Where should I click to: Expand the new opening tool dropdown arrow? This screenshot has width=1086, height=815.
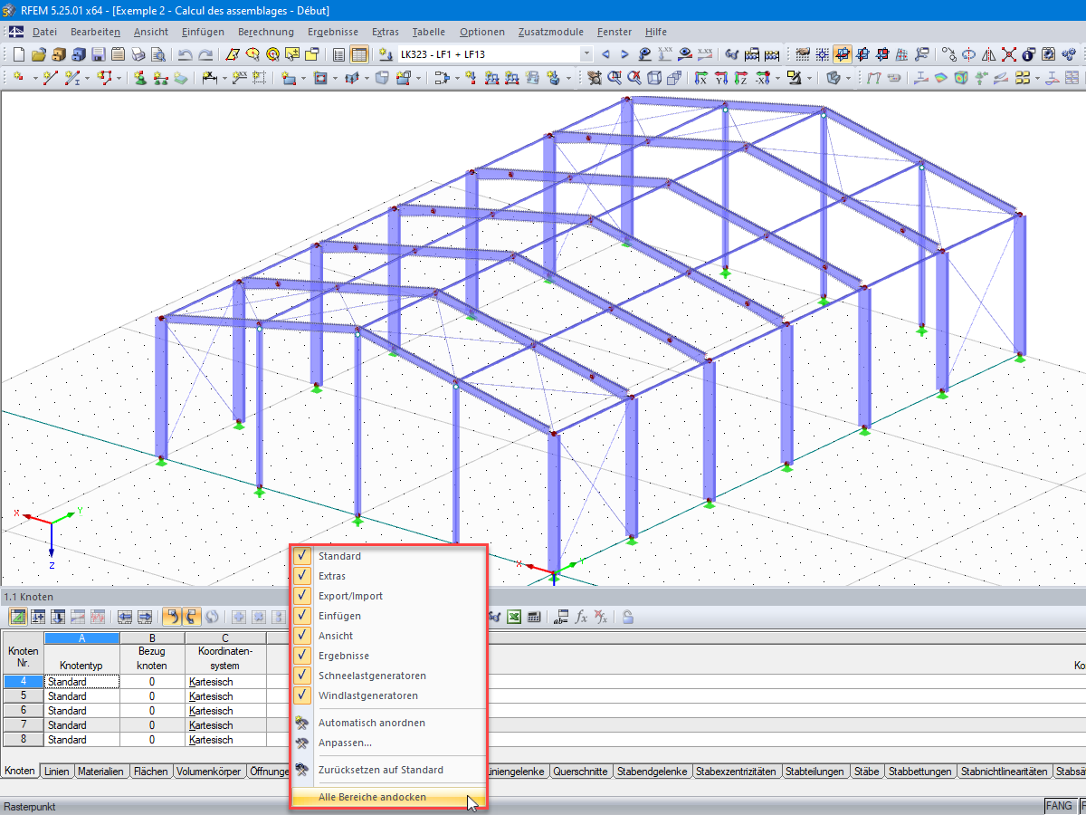click(x=335, y=78)
